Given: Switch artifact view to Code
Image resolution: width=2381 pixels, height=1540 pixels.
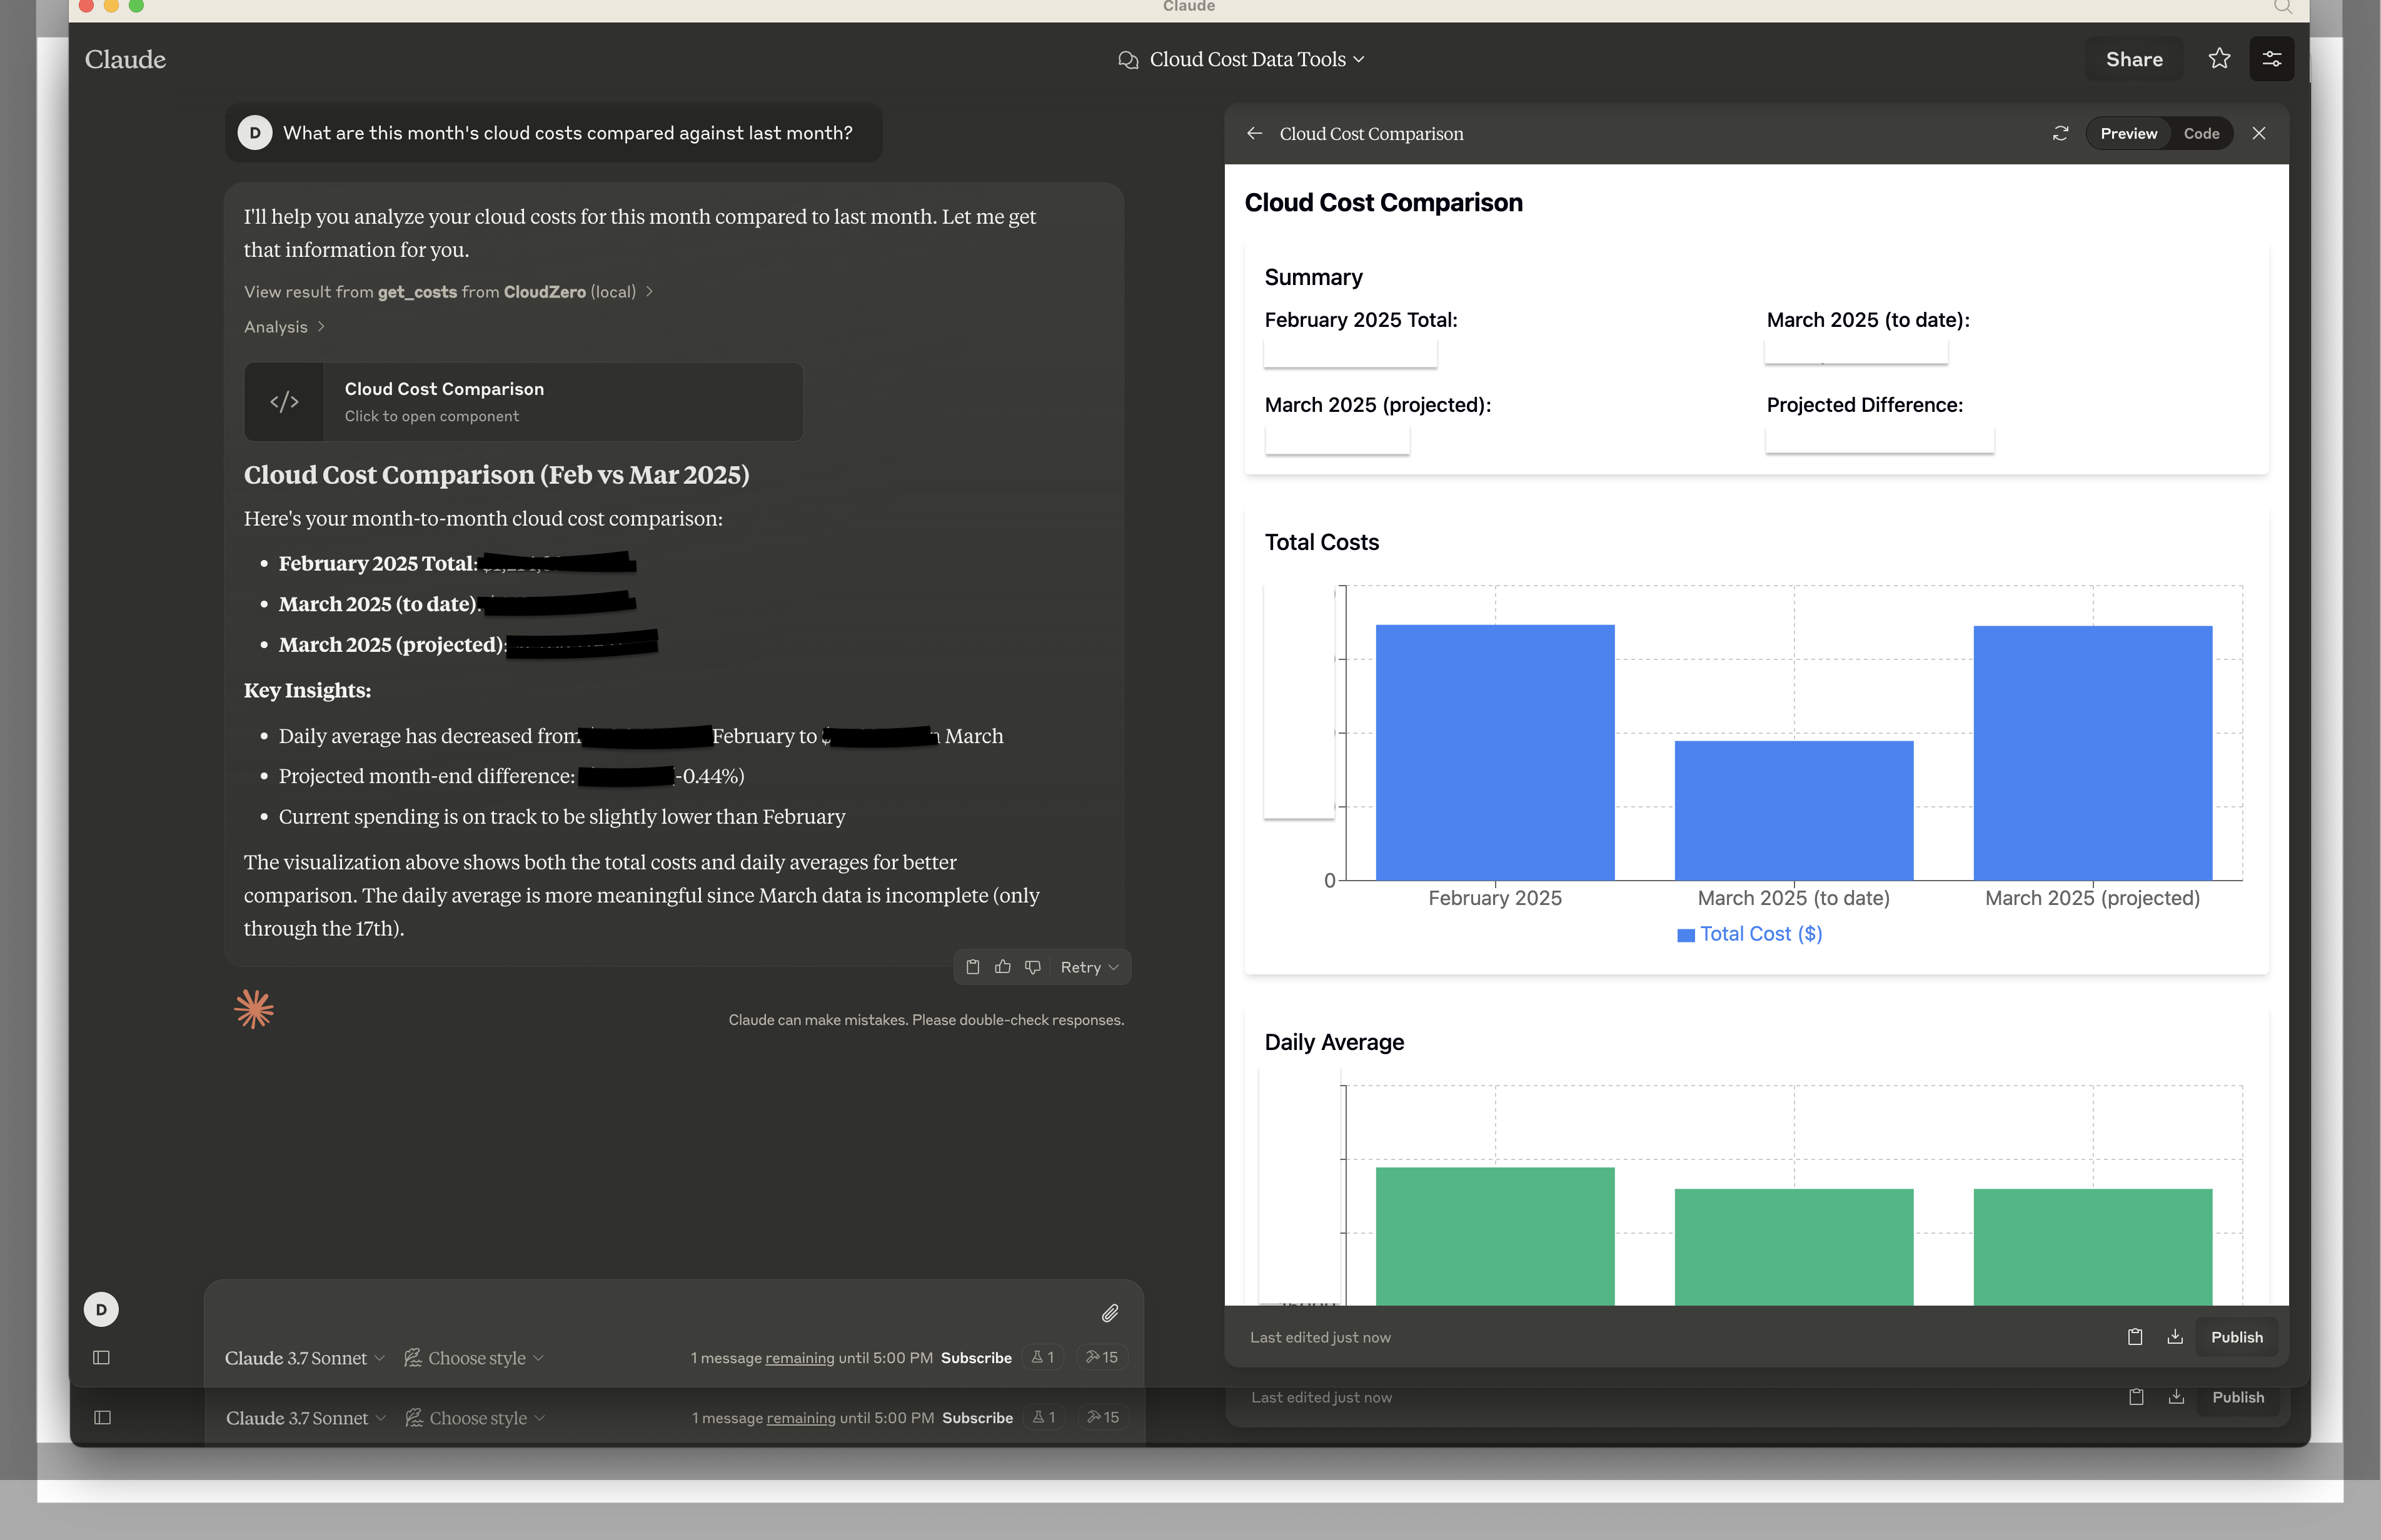Looking at the screenshot, I should 2201,133.
